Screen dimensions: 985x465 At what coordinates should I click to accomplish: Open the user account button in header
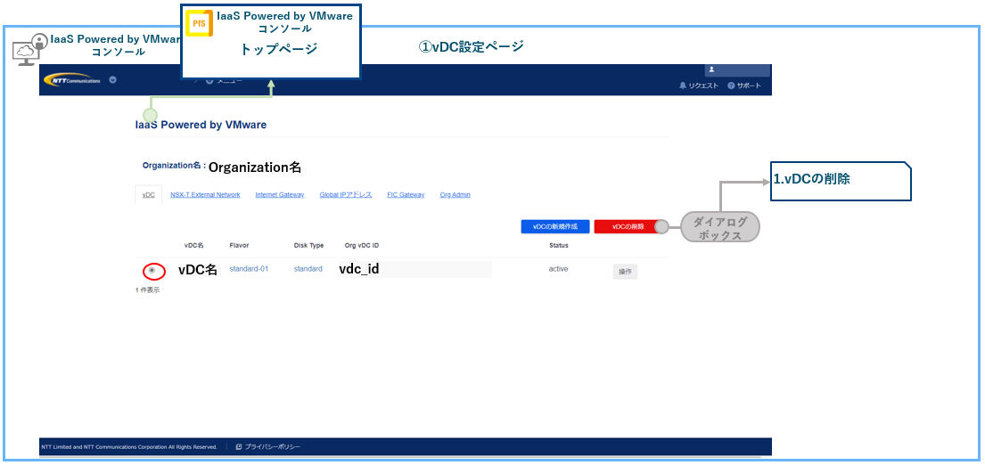[737, 70]
